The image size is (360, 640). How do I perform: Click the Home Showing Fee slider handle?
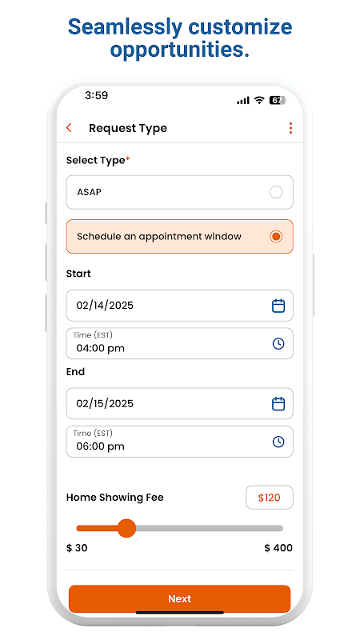coord(126,528)
